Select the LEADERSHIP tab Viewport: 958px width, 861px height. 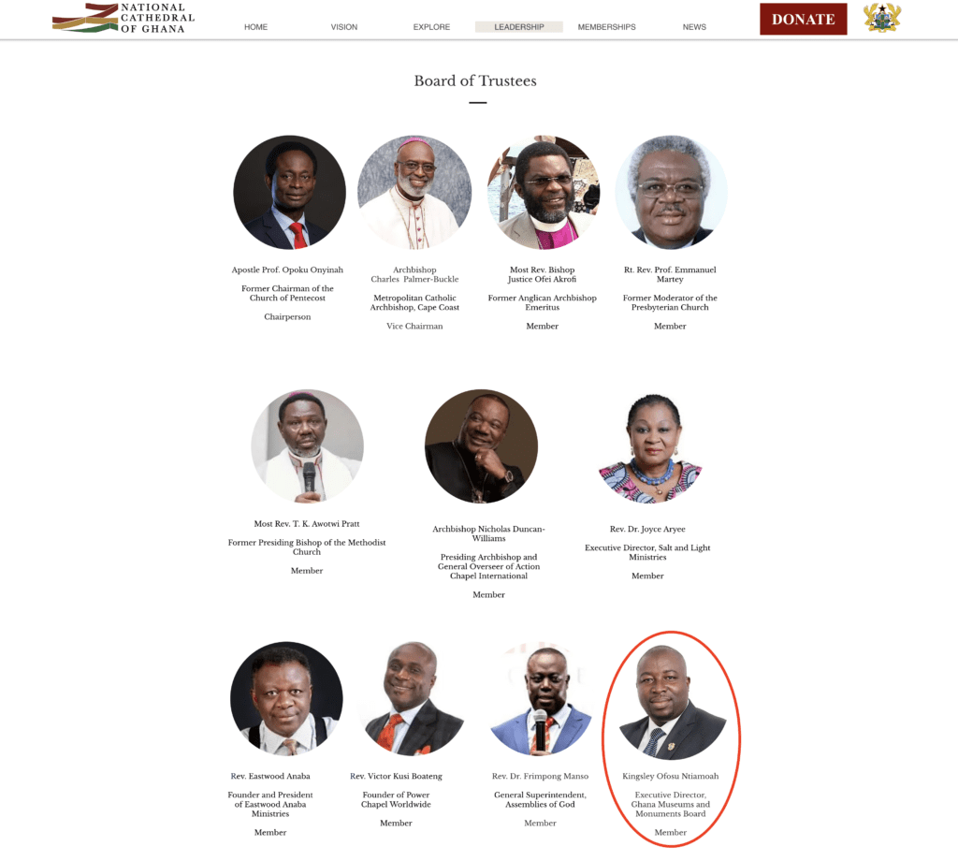[x=519, y=27]
